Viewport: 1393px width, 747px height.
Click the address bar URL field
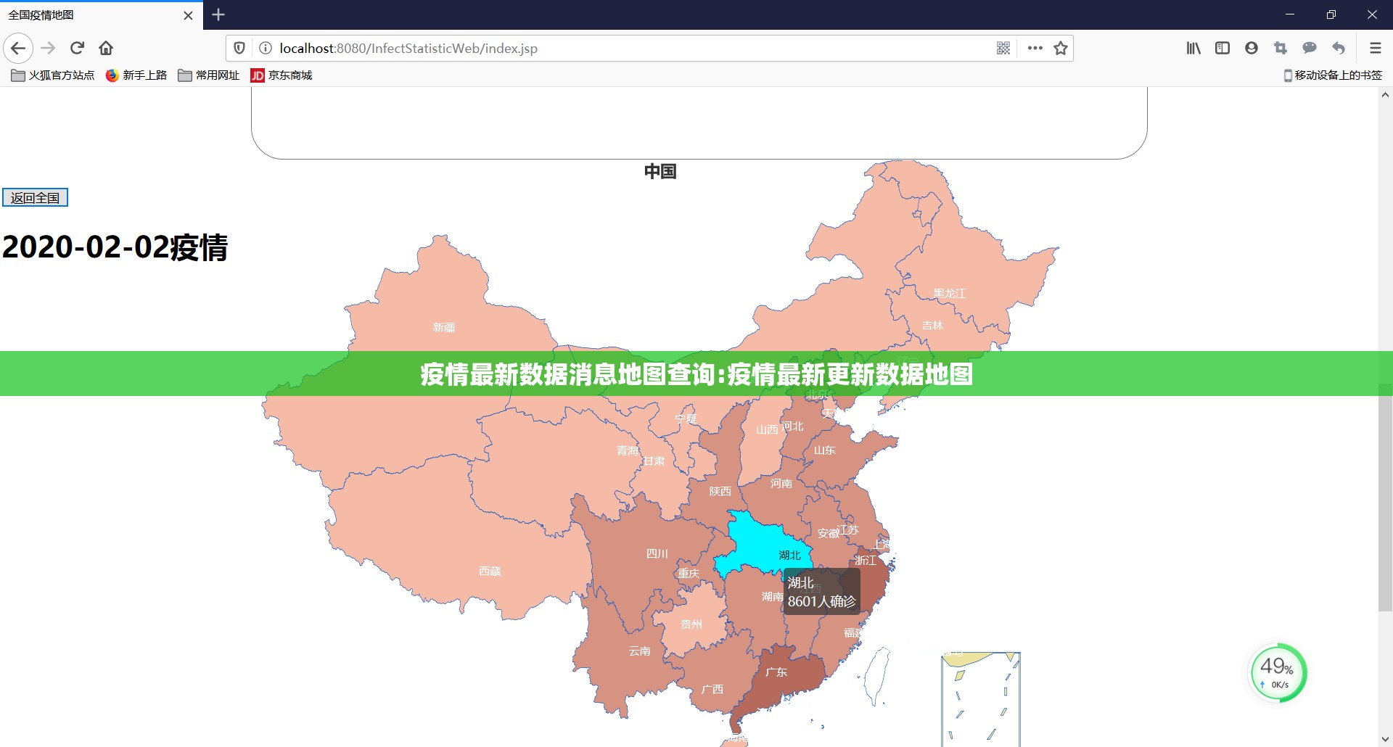point(624,49)
